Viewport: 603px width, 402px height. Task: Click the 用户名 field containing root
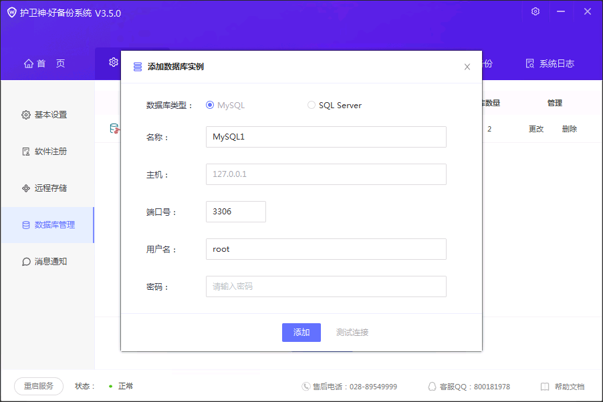click(x=326, y=249)
